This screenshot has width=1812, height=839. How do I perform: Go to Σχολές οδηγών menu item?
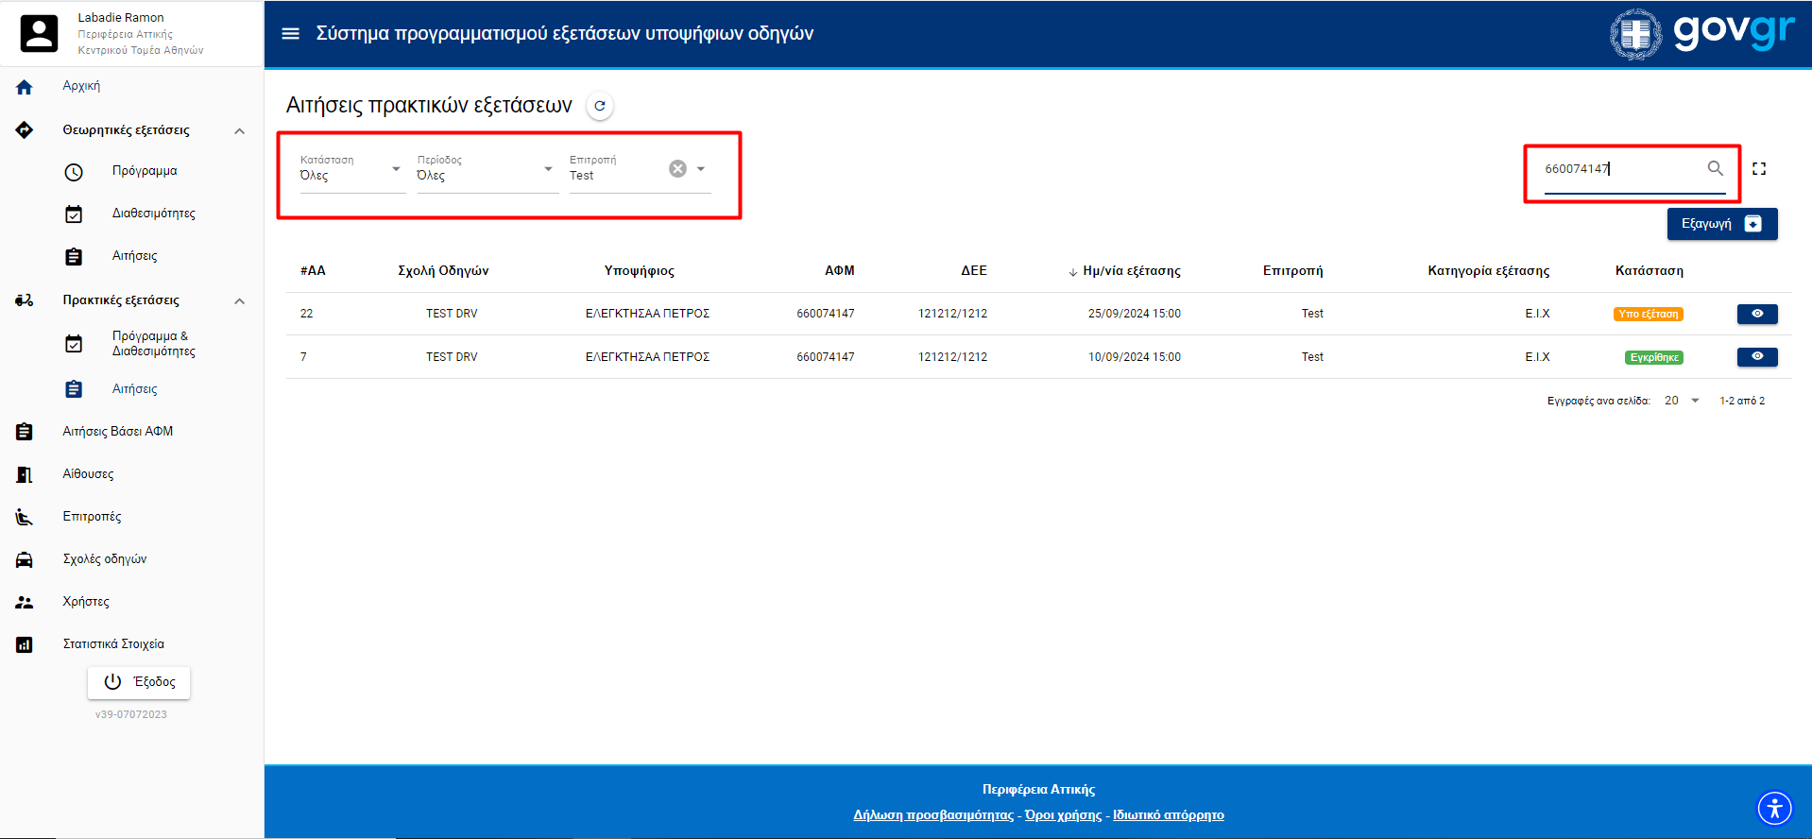[105, 559]
